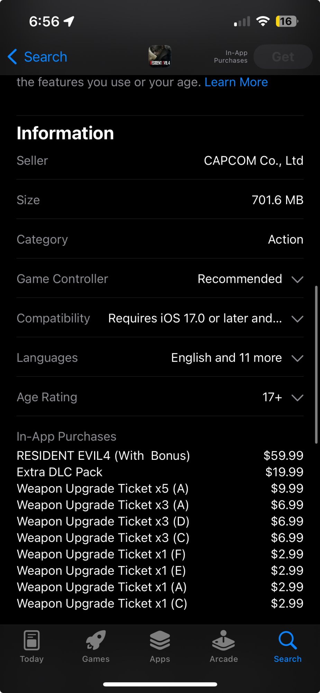Expand the Languages list chevron
The width and height of the screenshot is (320, 693).
[297, 358]
